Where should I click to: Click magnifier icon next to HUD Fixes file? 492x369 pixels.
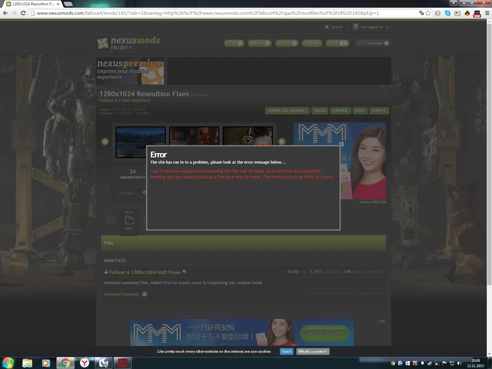(x=184, y=272)
